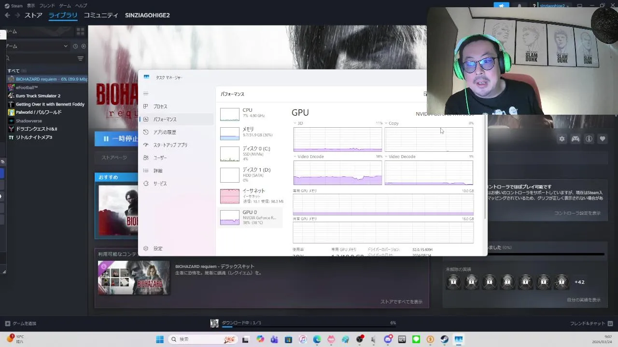Open the filter options icon in library search
This screenshot has width=618, height=347.
tap(81, 58)
